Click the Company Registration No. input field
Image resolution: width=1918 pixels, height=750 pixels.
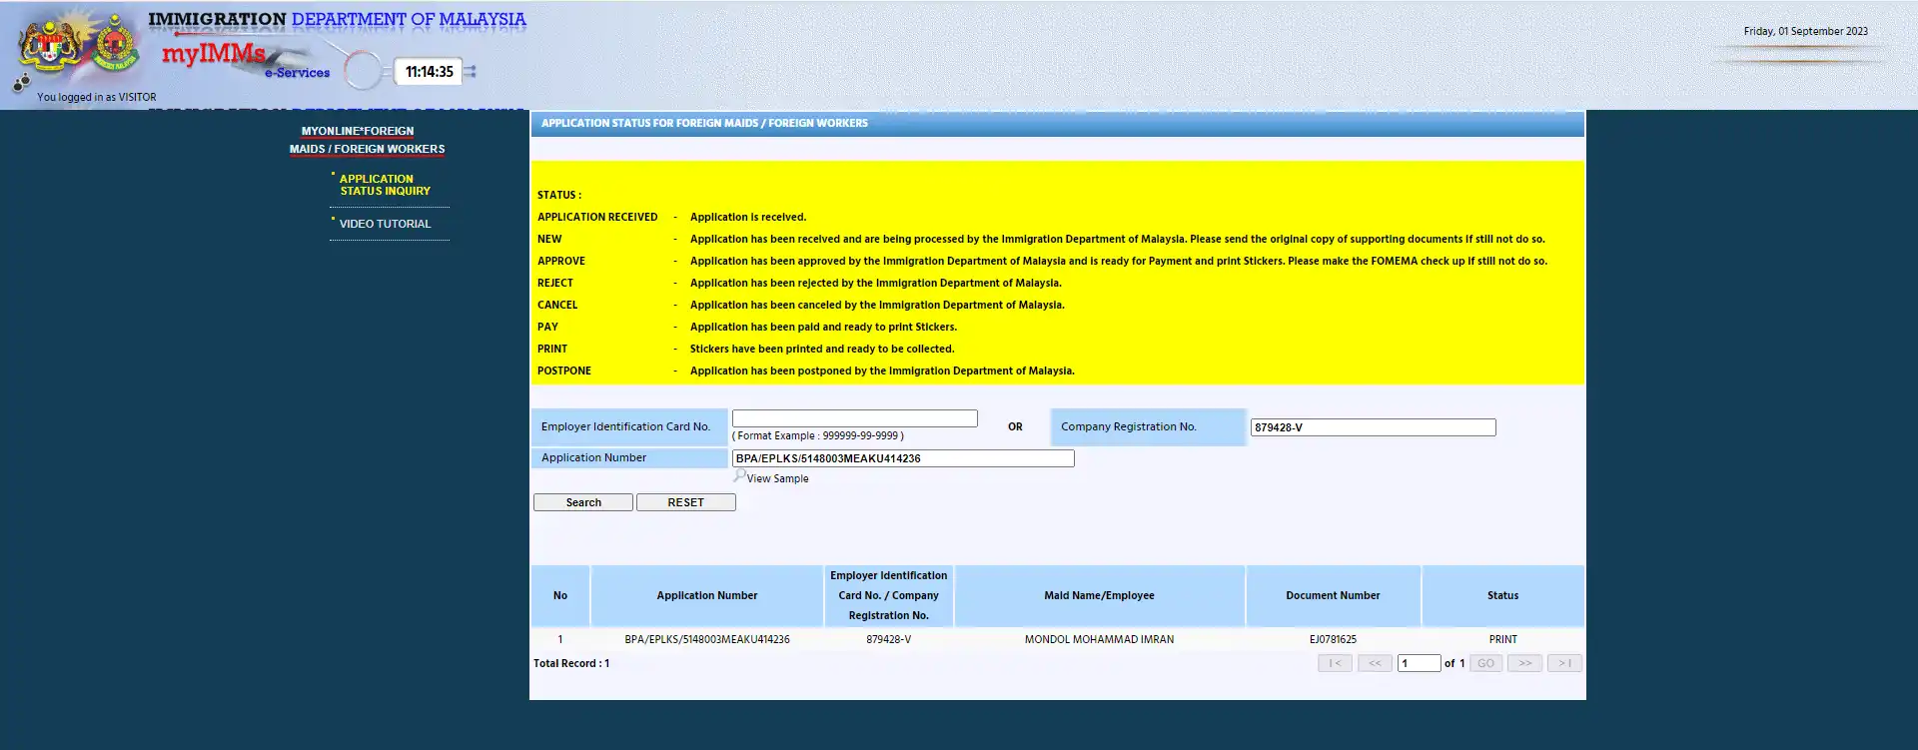(1373, 427)
